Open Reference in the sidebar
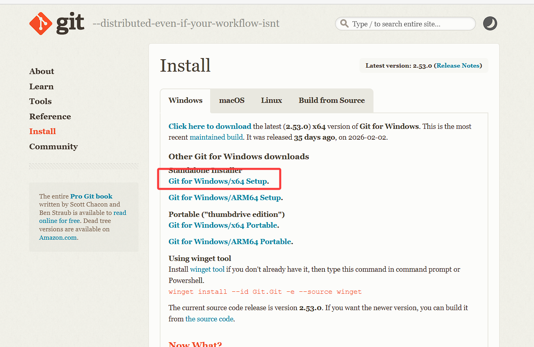This screenshot has height=347, width=534. 50,116
